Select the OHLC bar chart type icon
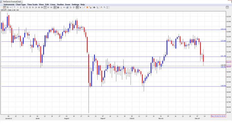Viewport: 232px width, 130px height. [8, 7]
